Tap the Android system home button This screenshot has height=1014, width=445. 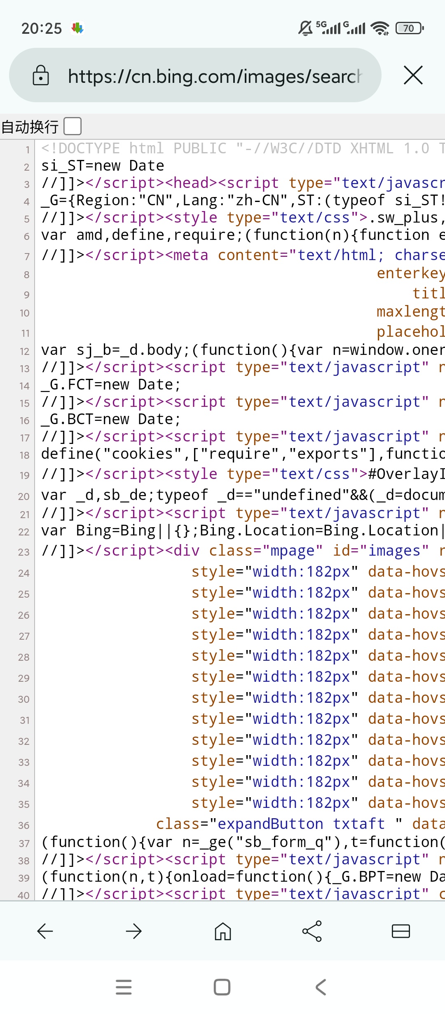tap(222, 987)
